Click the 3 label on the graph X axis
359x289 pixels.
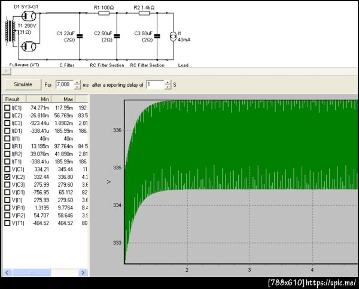tap(250, 270)
